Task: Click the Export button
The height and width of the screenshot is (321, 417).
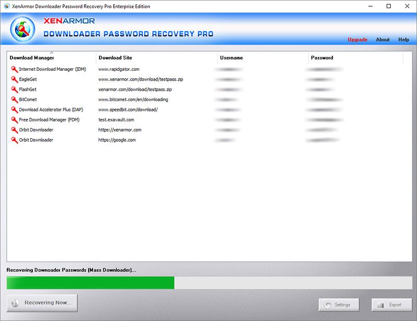Action: tap(391, 305)
